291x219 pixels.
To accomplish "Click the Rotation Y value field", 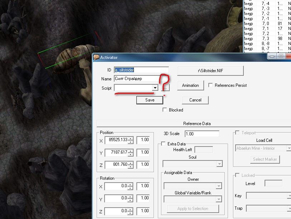I will pos(116,198).
